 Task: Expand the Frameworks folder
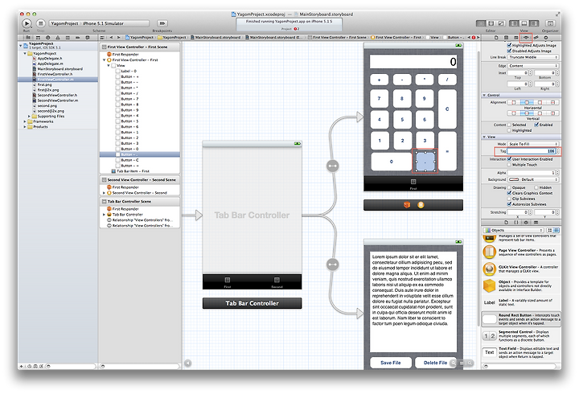25,121
